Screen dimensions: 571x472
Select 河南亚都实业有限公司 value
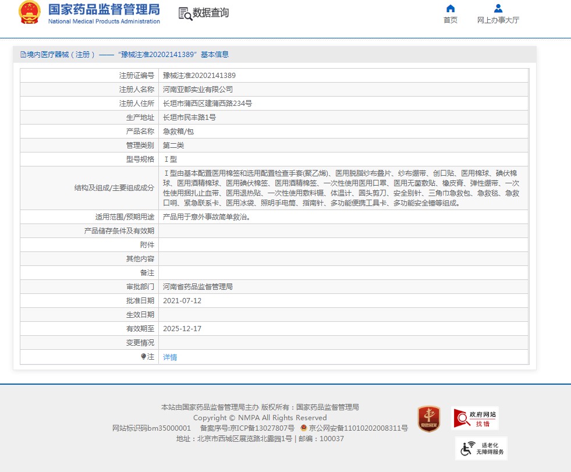pyautogui.click(x=198, y=89)
